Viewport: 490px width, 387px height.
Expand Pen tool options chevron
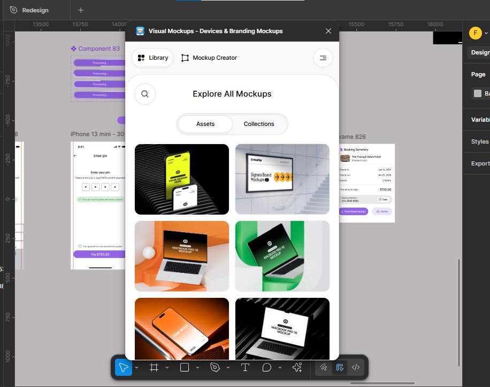tap(228, 368)
